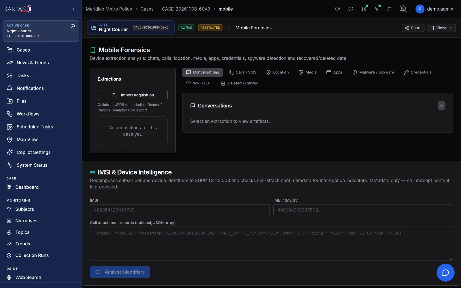Open Files in the sidebar
Viewport: 461px width, 288px height.
tap(41, 101)
